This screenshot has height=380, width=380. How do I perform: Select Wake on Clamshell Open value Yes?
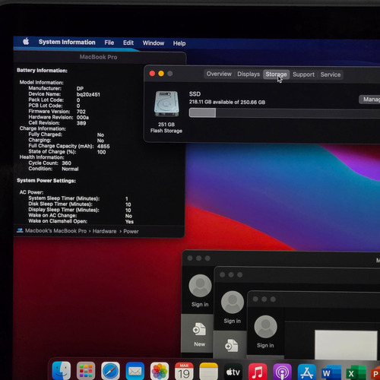coord(129,222)
